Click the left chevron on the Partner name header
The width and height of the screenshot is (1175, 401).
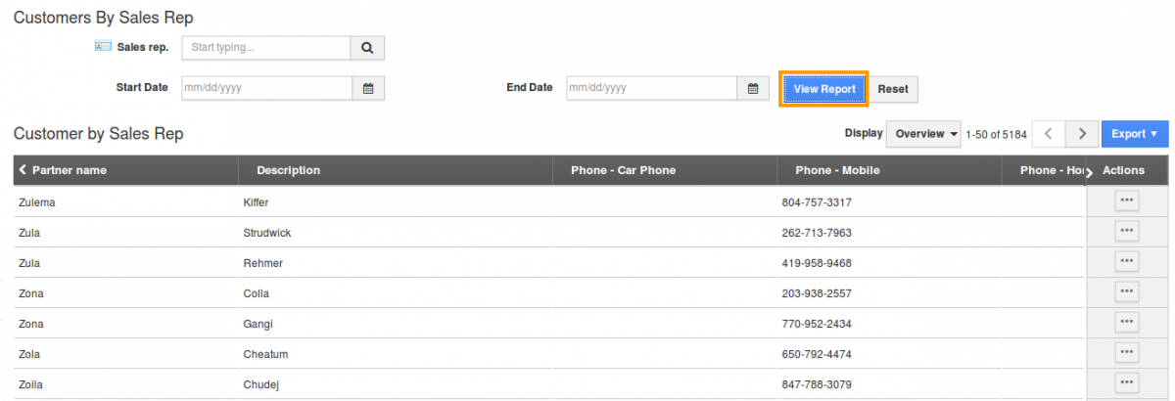click(x=23, y=170)
